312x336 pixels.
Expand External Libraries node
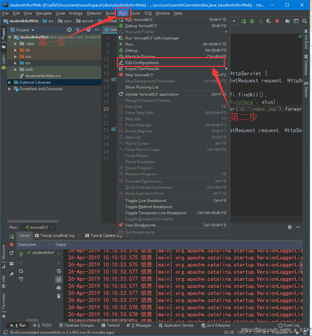9,82
